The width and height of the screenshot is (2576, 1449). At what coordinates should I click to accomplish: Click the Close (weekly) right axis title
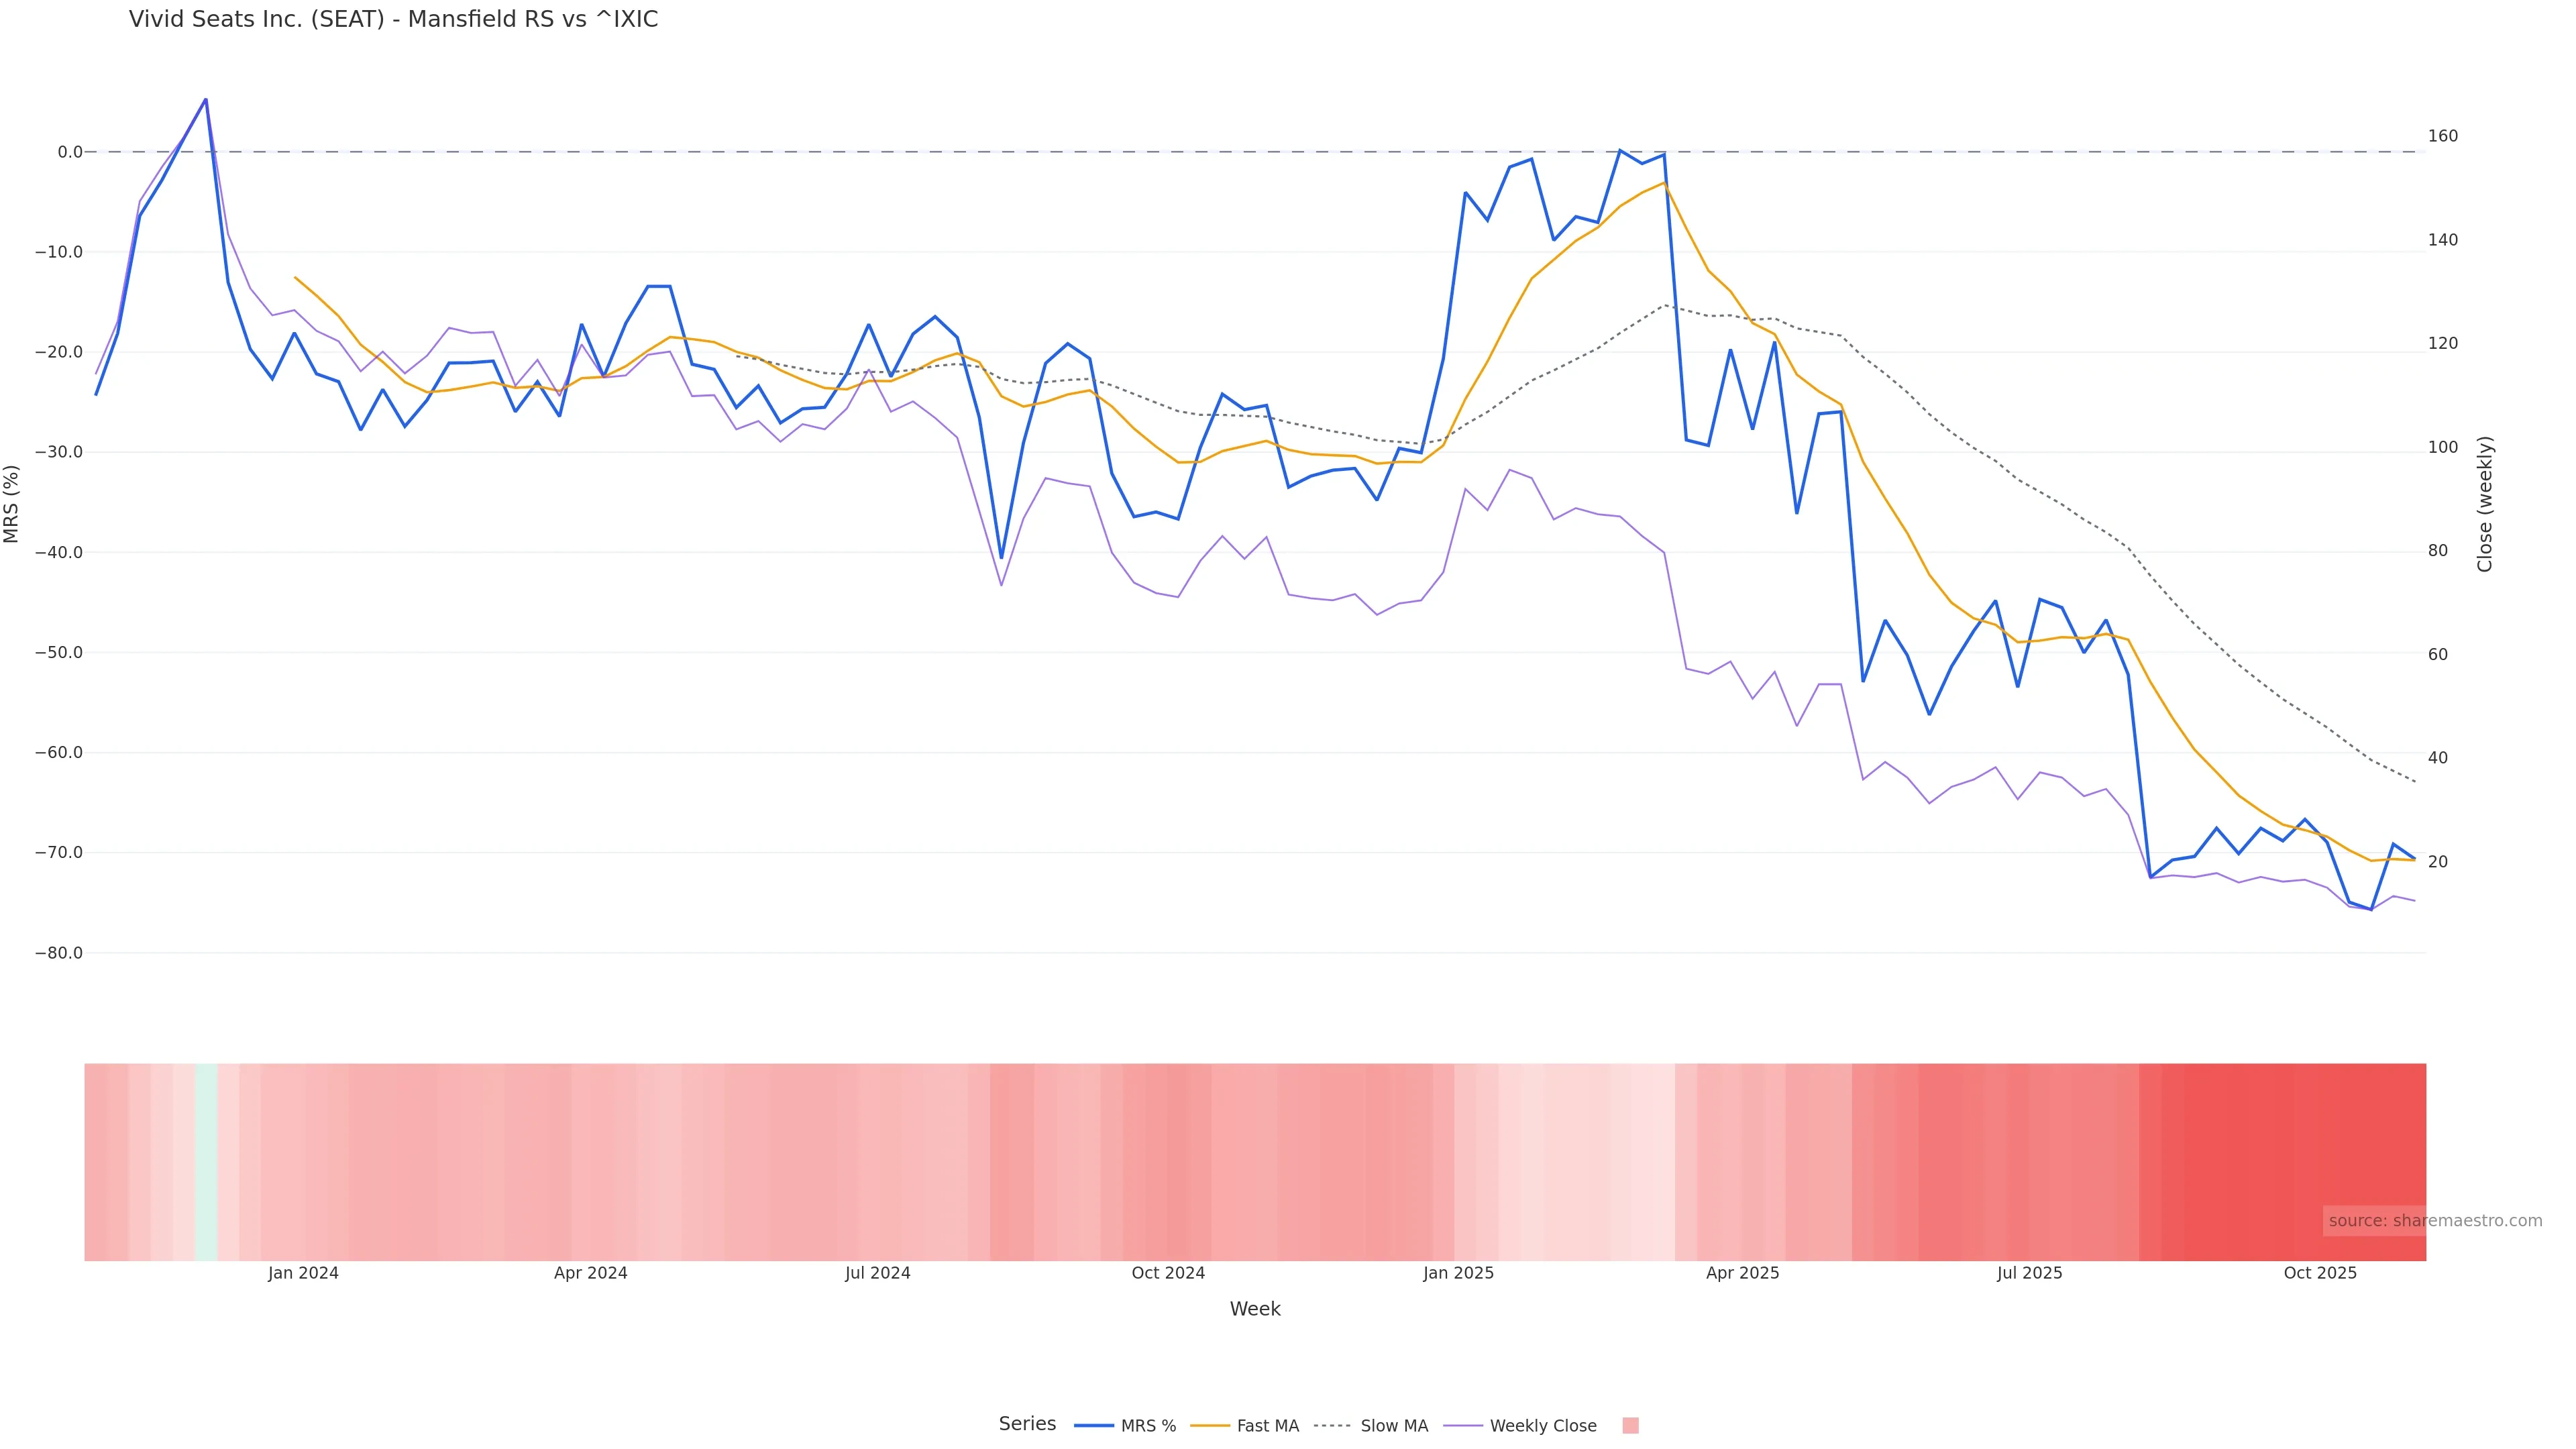point(2485,504)
